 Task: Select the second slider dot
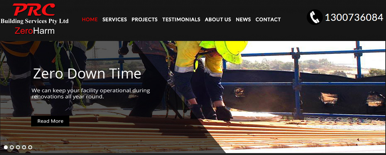pyautogui.click(x=12, y=147)
